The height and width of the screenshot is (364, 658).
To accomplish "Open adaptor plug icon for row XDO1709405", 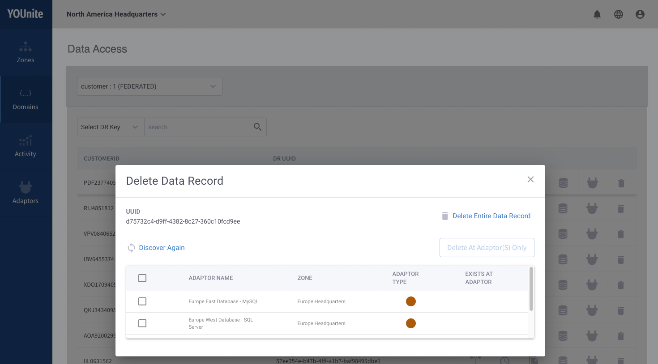I will pyautogui.click(x=592, y=285).
